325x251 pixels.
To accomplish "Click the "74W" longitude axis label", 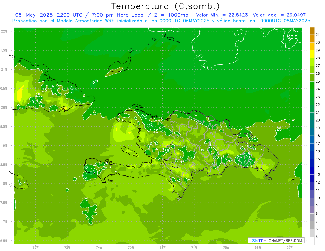I will coord(99,247).
